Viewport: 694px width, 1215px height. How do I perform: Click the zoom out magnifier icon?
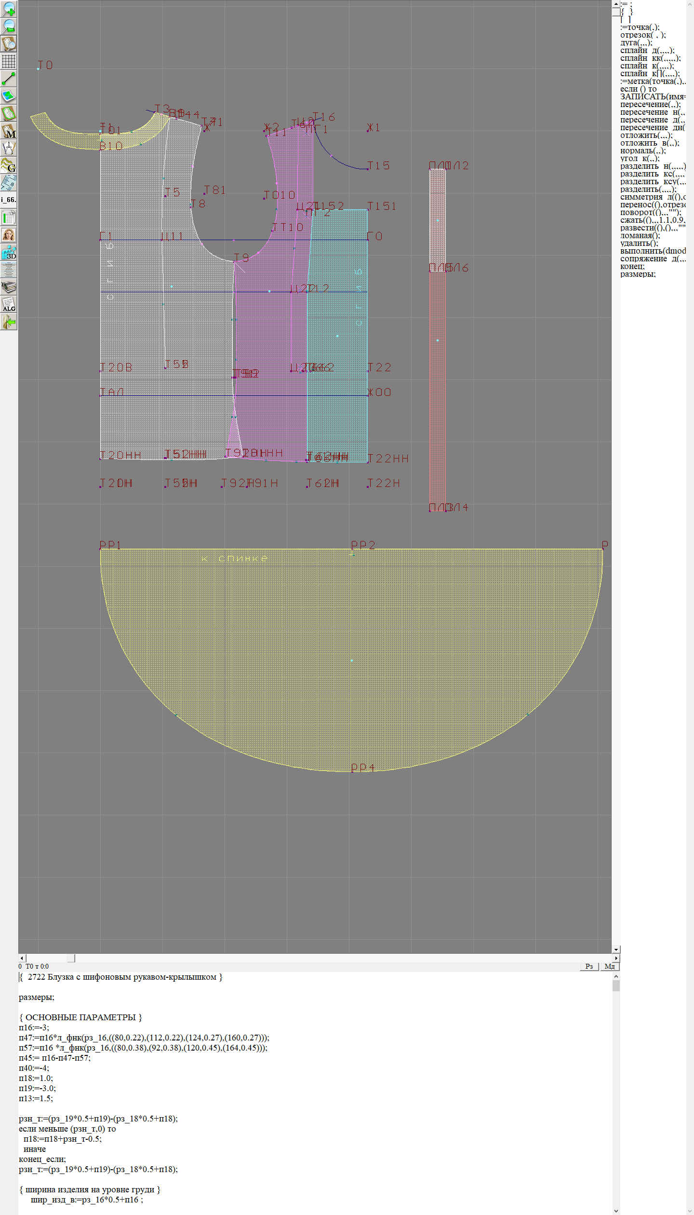point(9,26)
